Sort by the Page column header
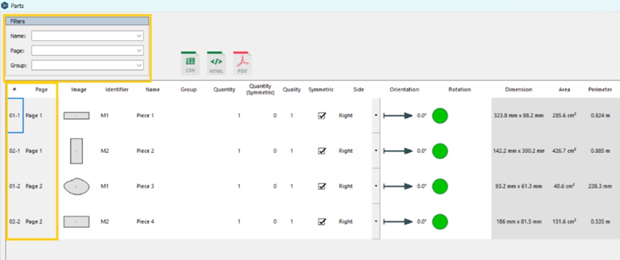The height and width of the screenshot is (260, 620). click(x=41, y=90)
